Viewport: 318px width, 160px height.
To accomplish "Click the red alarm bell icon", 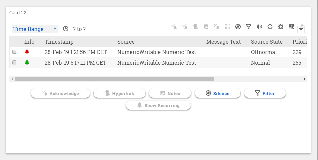I will tap(27, 52).
